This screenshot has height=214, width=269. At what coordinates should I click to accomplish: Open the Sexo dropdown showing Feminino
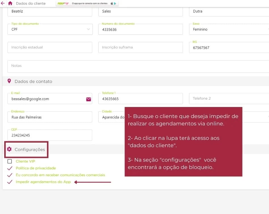[x=229, y=29]
